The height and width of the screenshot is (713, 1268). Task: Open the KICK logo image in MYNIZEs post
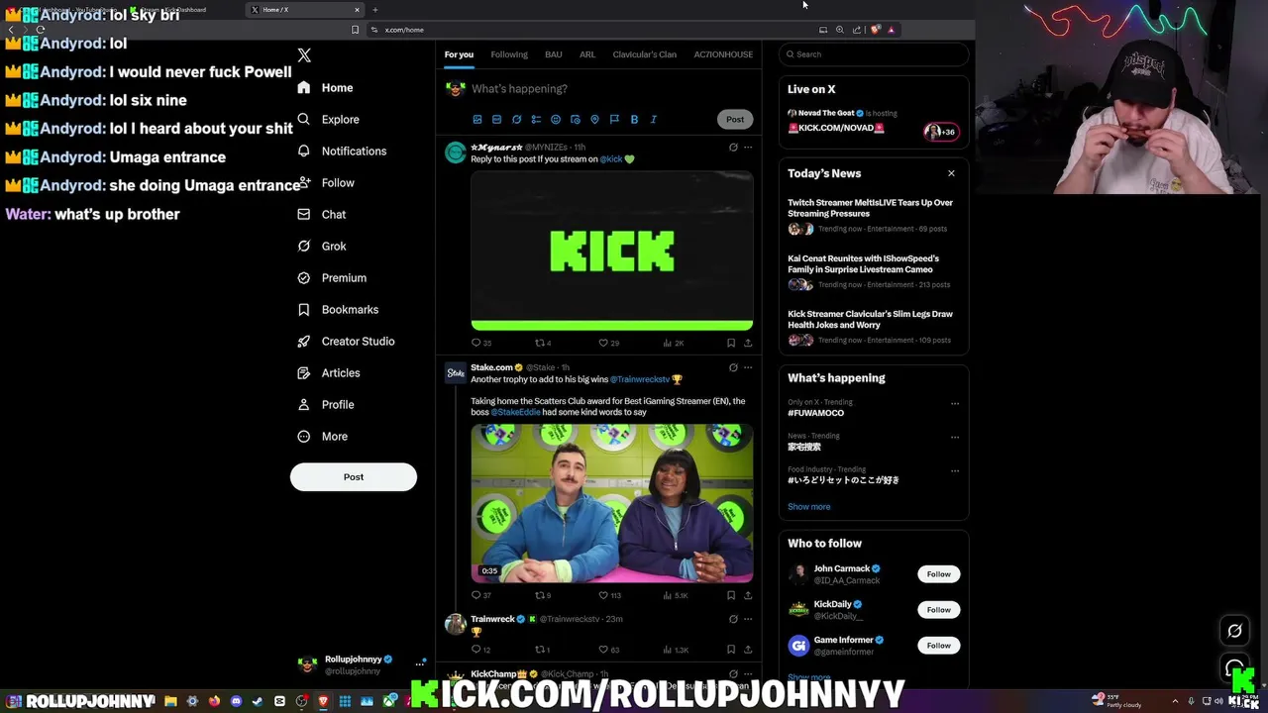(612, 252)
